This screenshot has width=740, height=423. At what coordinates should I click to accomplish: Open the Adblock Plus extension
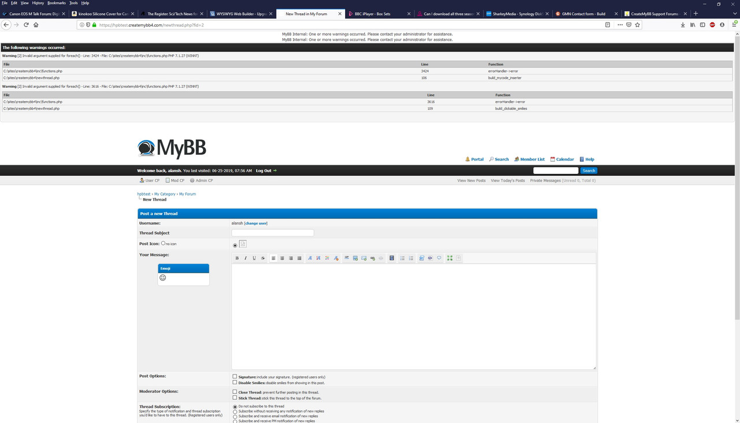click(x=712, y=25)
